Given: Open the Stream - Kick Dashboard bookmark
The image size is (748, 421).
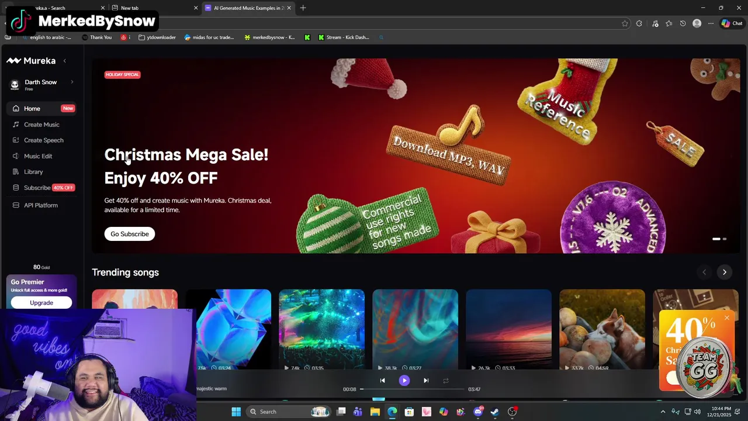Looking at the screenshot, I should pos(344,37).
